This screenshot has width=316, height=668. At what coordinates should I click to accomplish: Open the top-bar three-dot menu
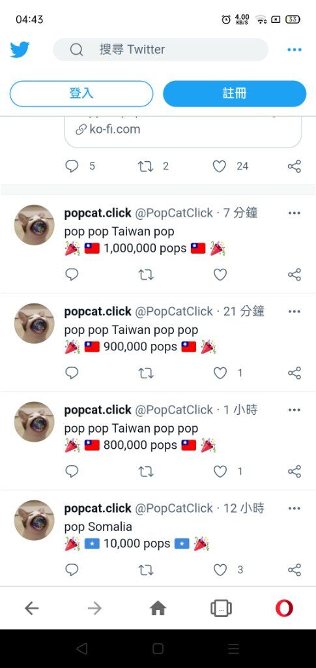294,50
